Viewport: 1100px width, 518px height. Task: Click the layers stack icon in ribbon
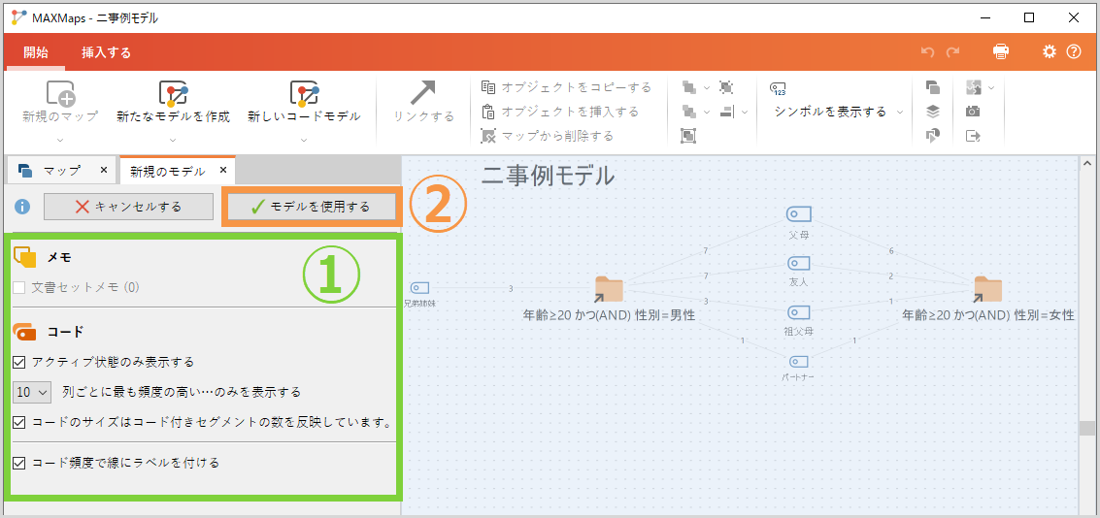tap(933, 112)
